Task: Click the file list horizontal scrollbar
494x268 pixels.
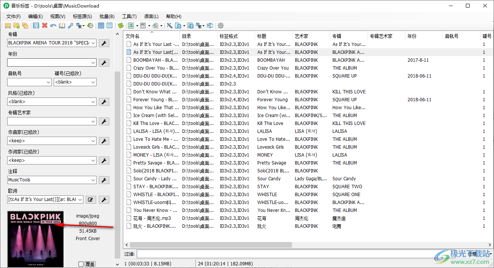Action: (x=210, y=245)
